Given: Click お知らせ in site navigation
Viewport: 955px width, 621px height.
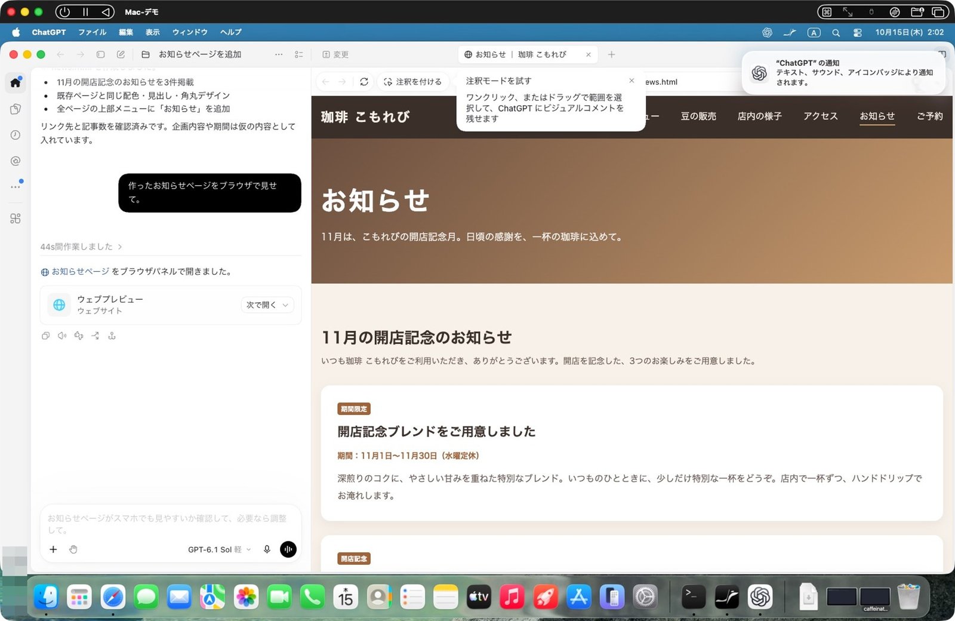Looking at the screenshot, I should [877, 116].
